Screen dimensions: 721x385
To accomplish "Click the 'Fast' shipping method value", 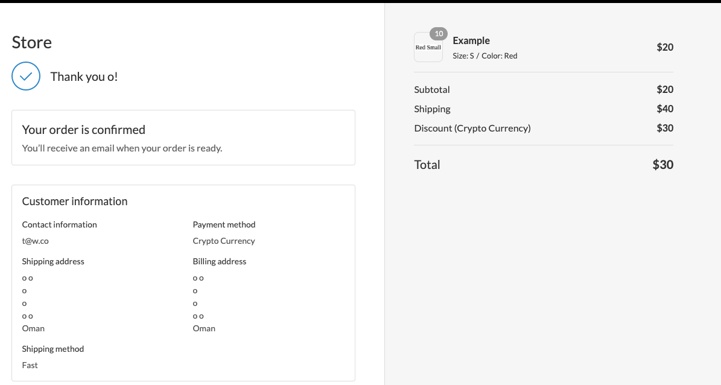I will coord(30,365).
